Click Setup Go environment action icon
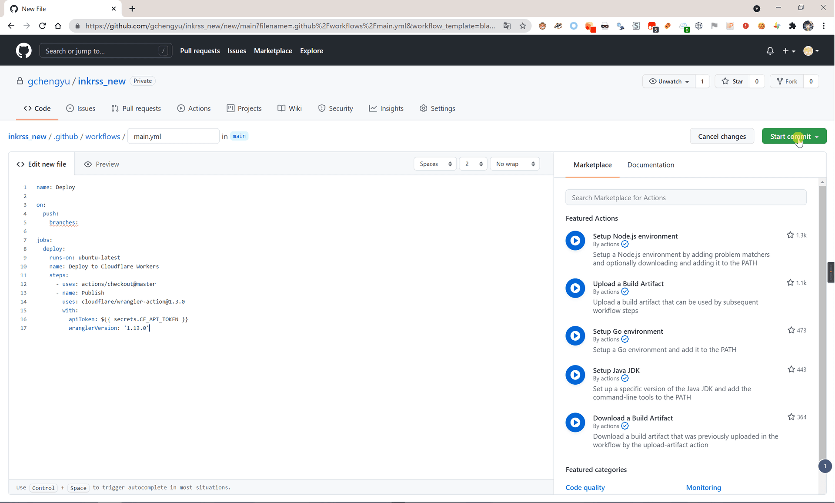 575,335
